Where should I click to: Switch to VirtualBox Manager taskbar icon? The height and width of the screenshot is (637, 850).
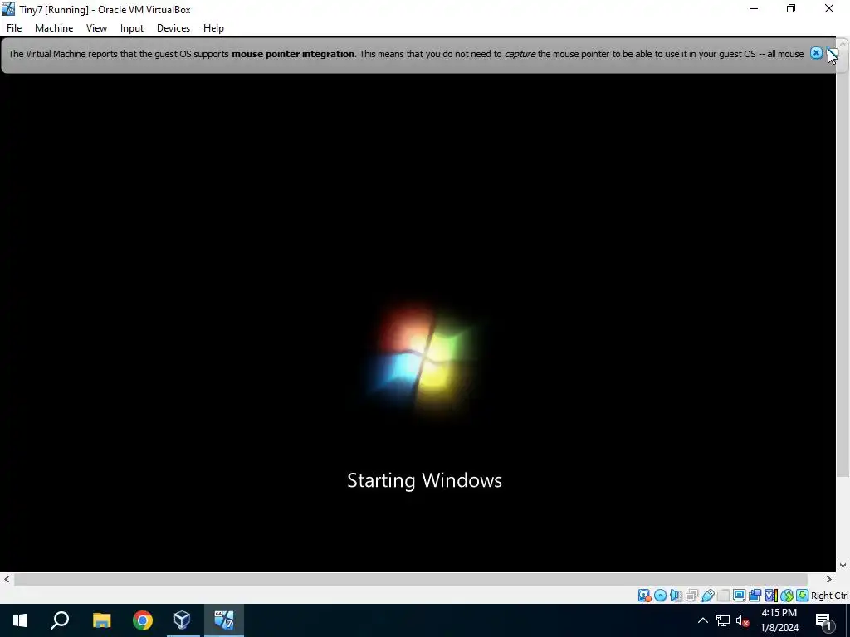tap(183, 620)
